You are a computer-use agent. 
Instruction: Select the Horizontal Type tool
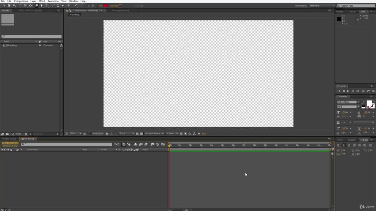47,6
